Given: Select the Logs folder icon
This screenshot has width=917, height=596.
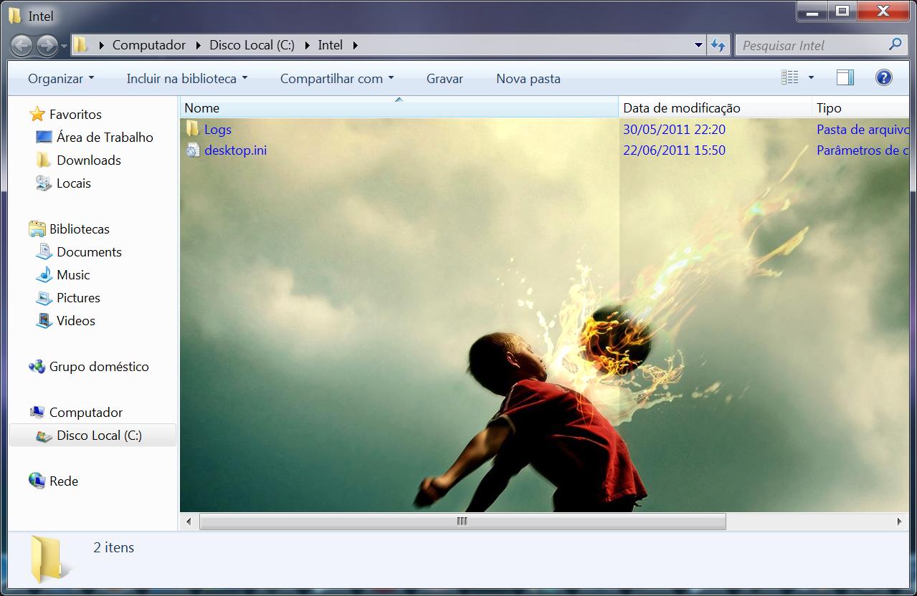Looking at the screenshot, I should (x=192, y=129).
